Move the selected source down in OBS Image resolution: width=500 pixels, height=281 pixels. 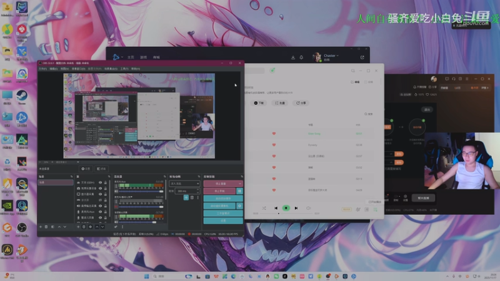coord(102,227)
